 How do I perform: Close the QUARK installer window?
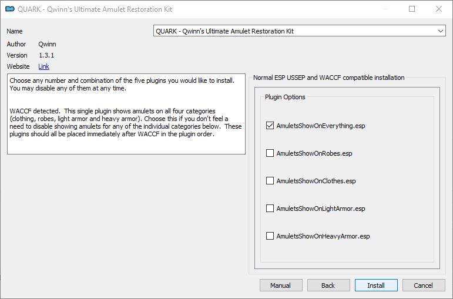tap(439, 9)
